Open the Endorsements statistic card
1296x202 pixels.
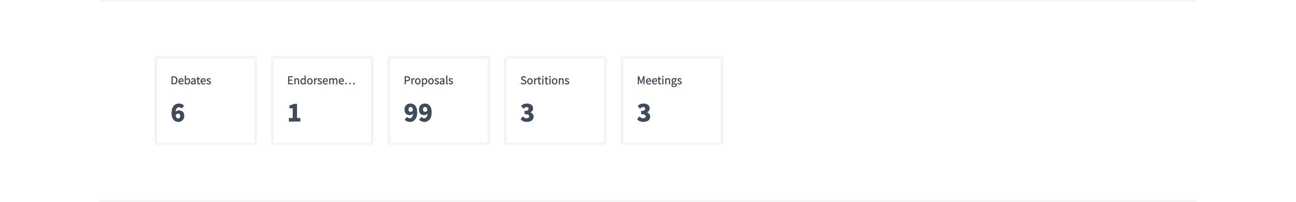click(322, 101)
